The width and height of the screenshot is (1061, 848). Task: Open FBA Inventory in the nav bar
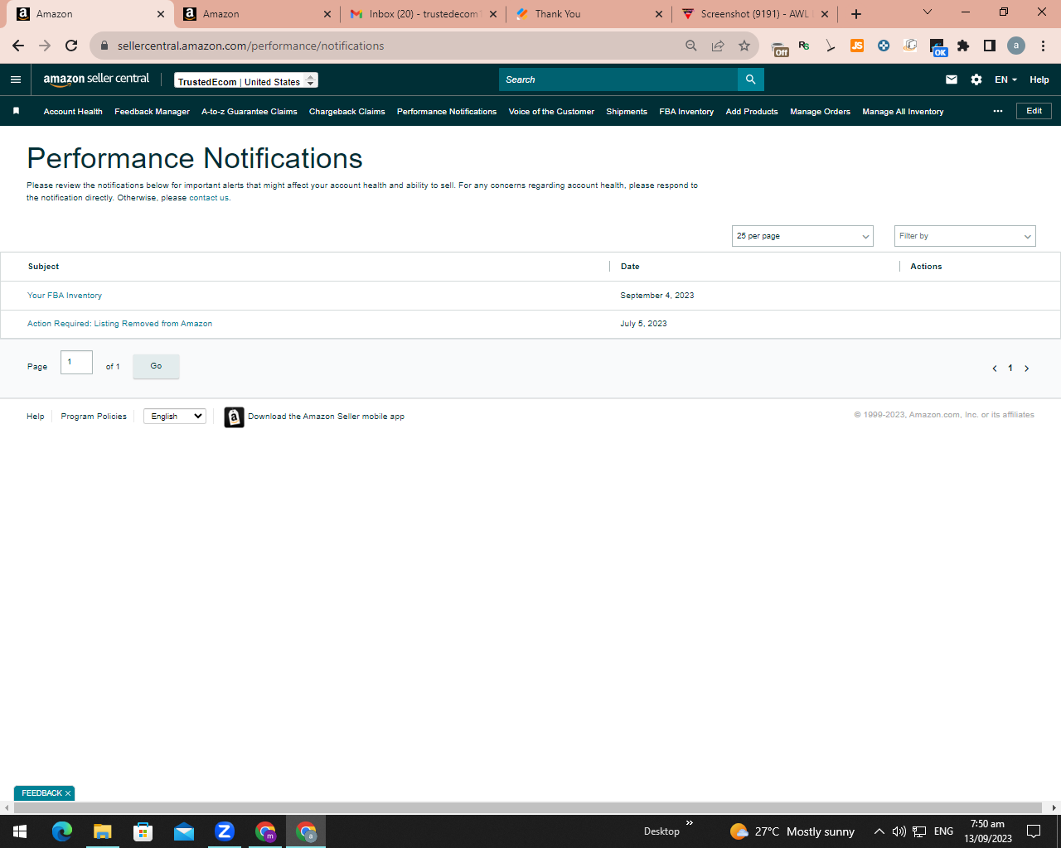pyautogui.click(x=686, y=111)
